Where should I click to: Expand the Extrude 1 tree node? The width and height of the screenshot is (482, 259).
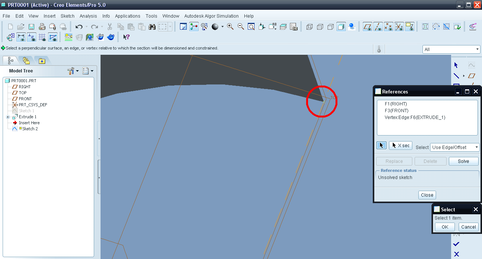[8, 117]
